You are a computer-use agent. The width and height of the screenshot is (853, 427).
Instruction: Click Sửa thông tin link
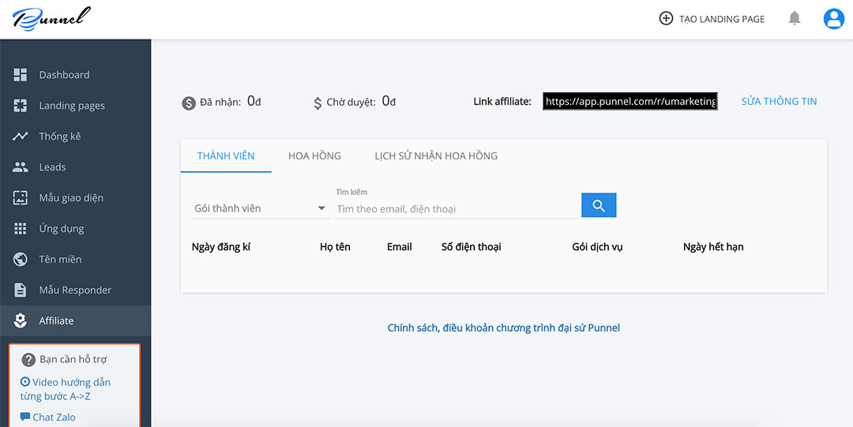coord(779,101)
